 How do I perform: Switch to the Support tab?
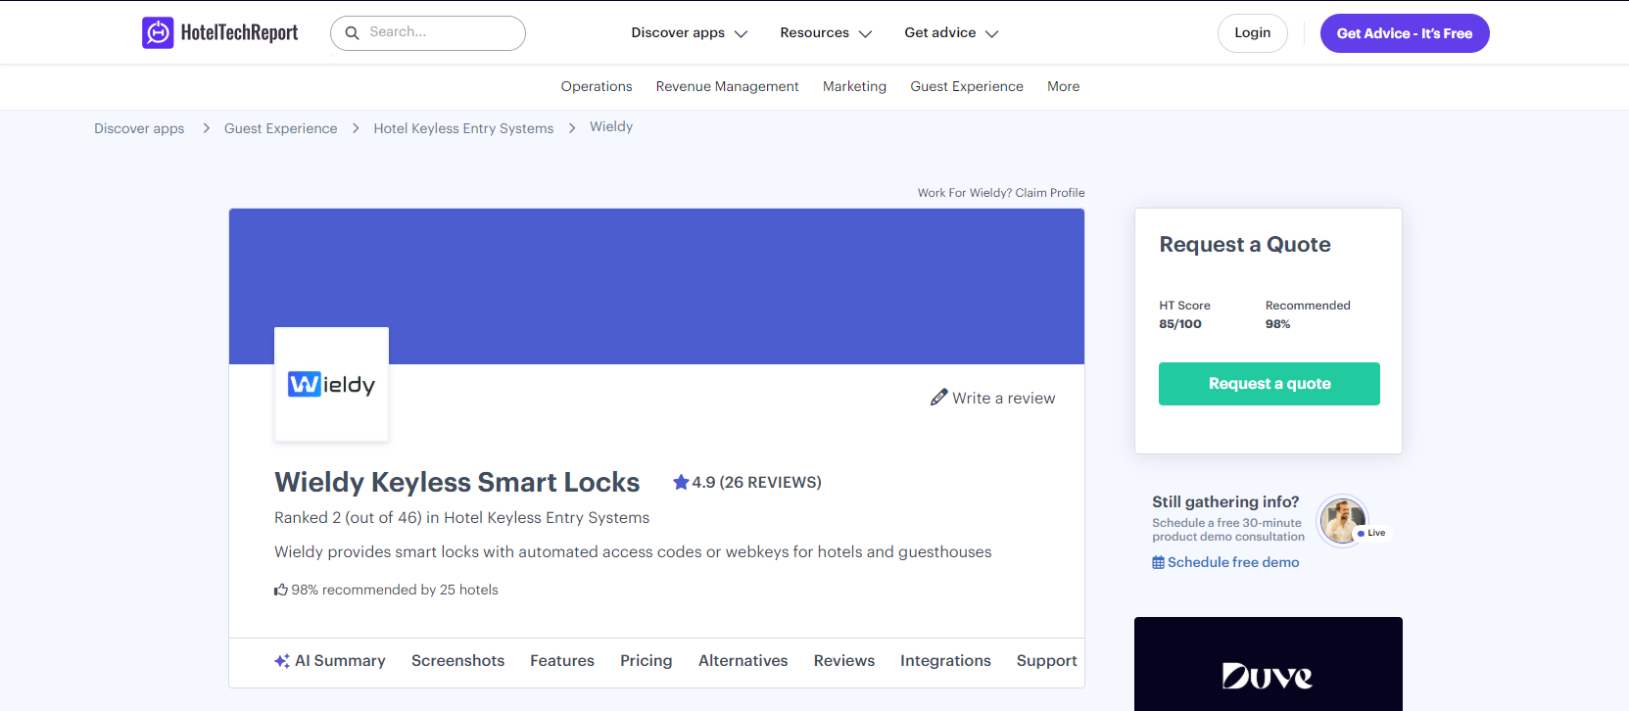point(1047,661)
